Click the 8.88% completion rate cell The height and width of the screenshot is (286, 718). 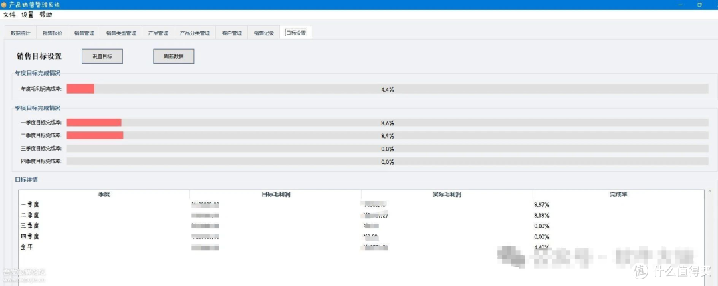tap(542, 216)
